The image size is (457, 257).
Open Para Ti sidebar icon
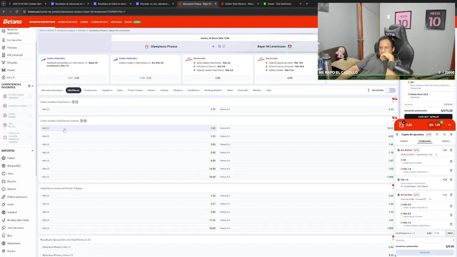[4, 77]
